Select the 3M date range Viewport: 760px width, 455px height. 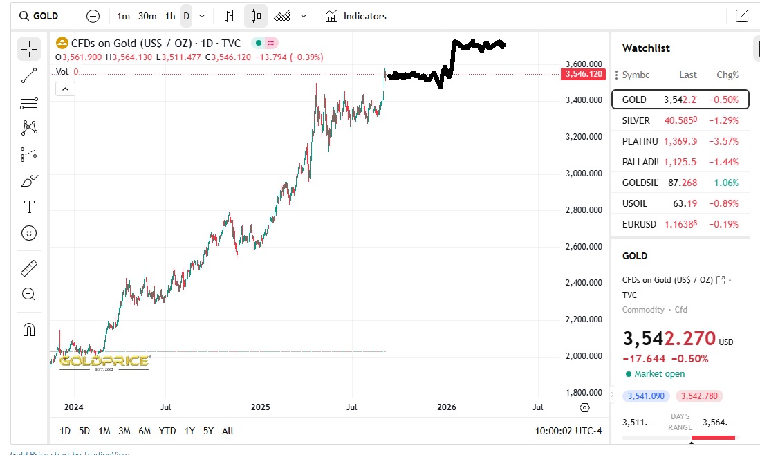[x=124, y=431]
